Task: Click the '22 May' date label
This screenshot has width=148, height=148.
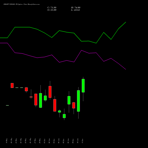Action: (x=21, y=141)
